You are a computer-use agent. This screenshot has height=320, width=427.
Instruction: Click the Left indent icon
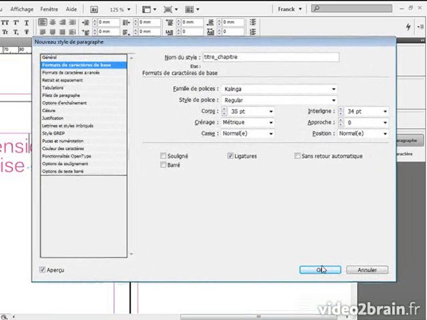(86, 23)
